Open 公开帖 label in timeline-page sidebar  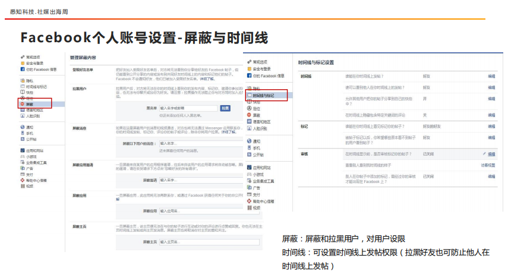(258, 155)
